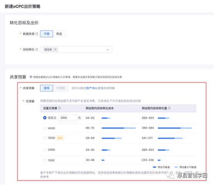Select 不限 for data source
This screenshot has width=214, height=185.
coord(46,34)
